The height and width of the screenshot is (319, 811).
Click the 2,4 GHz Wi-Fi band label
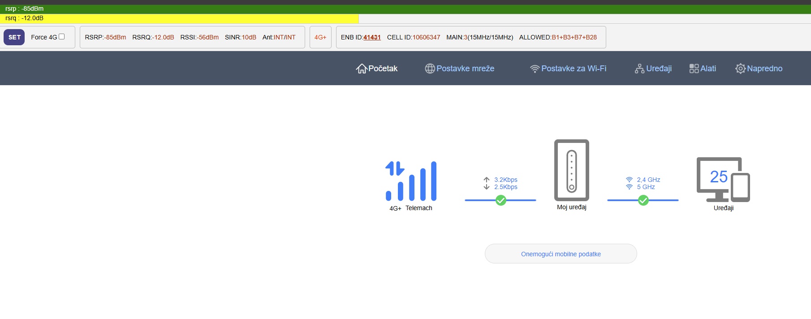click(648, 180)
